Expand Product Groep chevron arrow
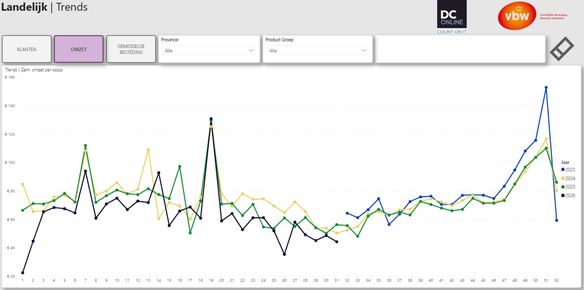The height and width of the screenshot is (290, 584). pos(363,51)
